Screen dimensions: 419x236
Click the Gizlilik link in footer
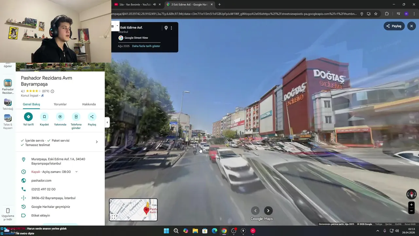398,224
